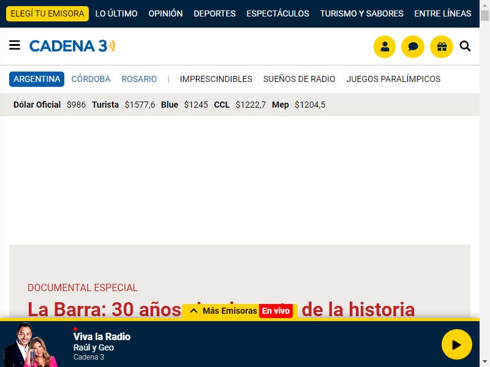The width and height of the screenshot is (490, 367).
Task: Open the messages chat bubble icon
Action: pos(413,47)
